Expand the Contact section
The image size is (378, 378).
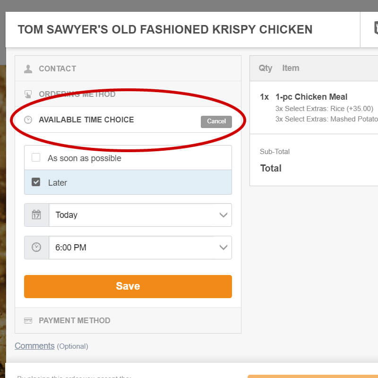click(58, 69)
